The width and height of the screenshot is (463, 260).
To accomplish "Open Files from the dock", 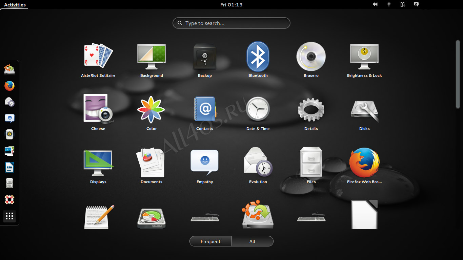I will tap(9, 183).
